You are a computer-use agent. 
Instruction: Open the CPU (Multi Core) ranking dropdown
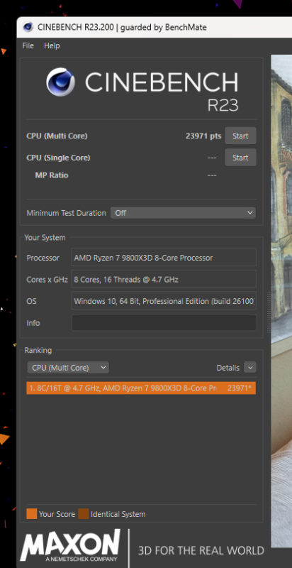pyautogui.click(x=68, y=368)
